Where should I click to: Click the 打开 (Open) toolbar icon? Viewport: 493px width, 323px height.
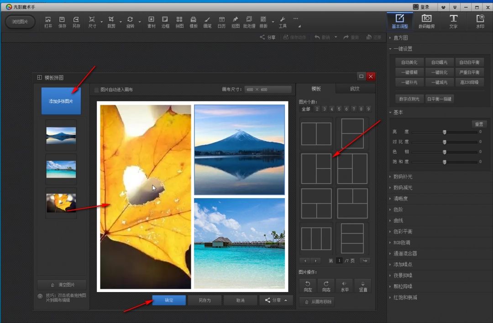tap(48, 21)
